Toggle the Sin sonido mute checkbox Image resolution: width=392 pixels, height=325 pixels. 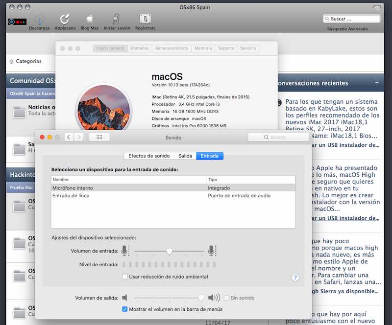[226, 298]
